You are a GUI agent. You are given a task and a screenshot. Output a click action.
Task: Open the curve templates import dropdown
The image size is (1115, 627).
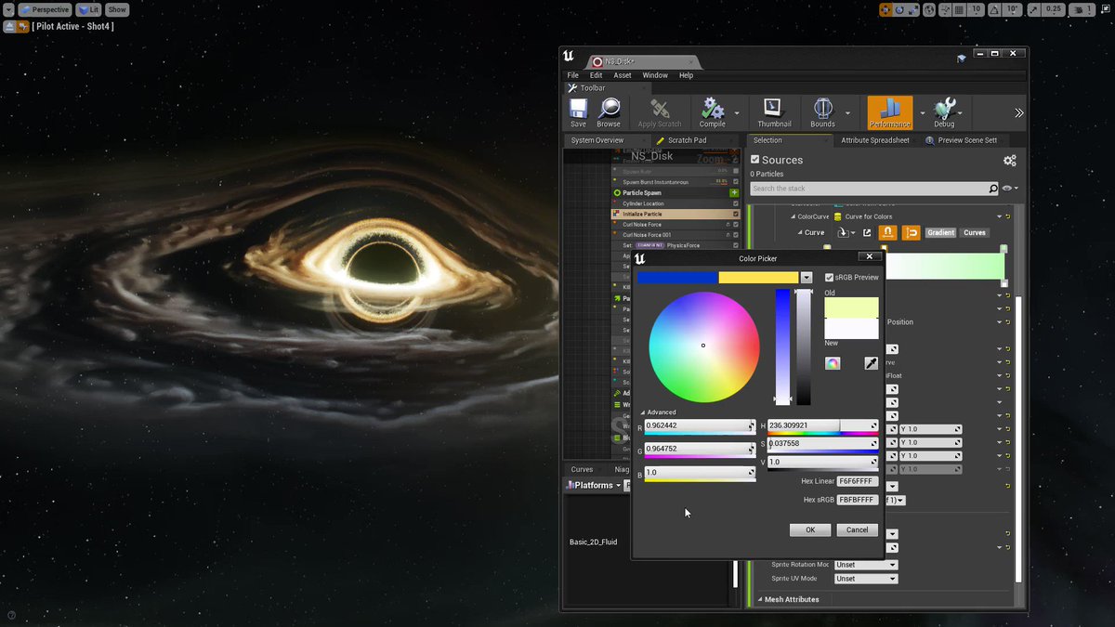coord(845,232)
